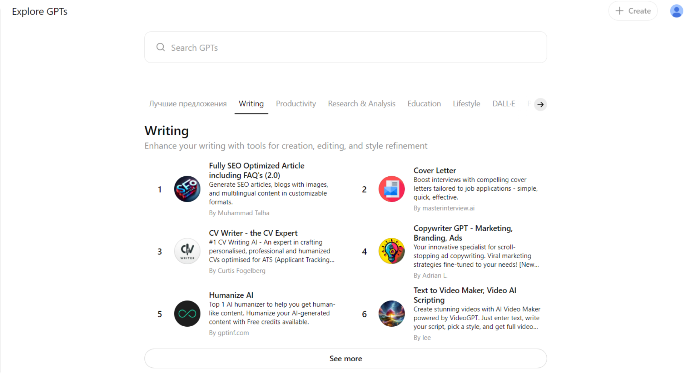The height and width of the screenshot is (382, 686).
Task: Switch to Лучшие предложения tab
Action: (x=188, y=104)
